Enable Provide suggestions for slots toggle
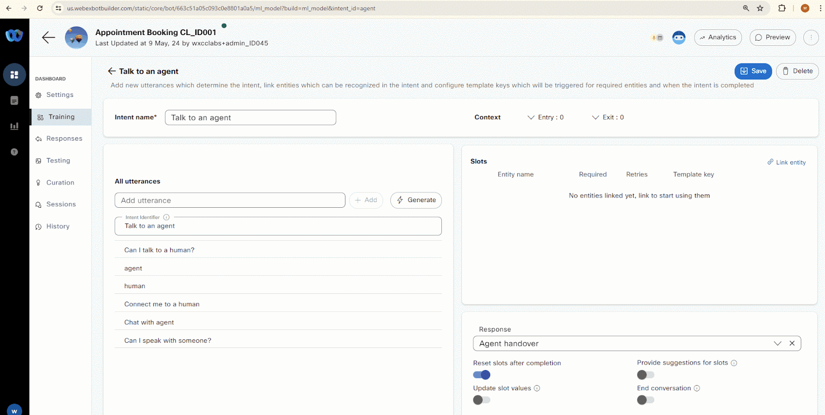 pos(645,375)
